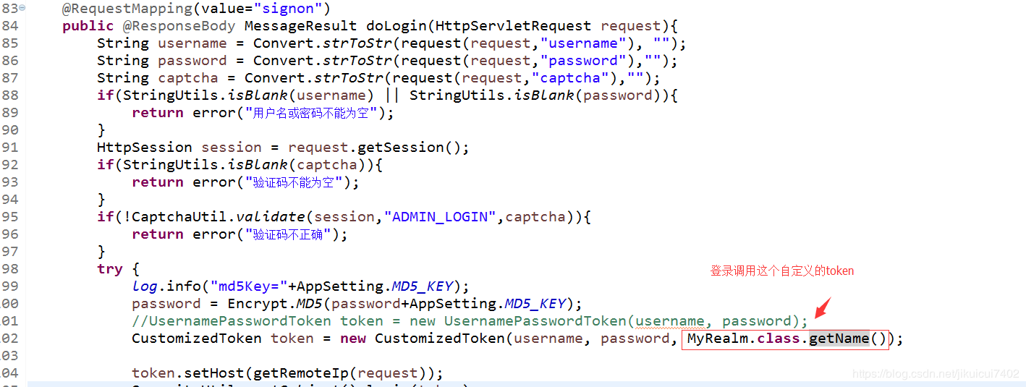Click the HttpSession type on line 91
The width and height of the screenshot is (1026, 387).
pos(145,148)
